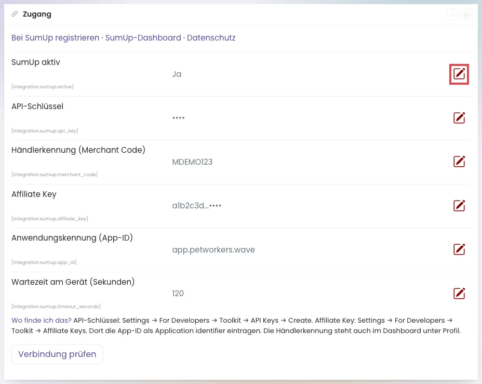The image size is (482, 384).
Task: Edit the API-Schlüssel value
Action: tap(459, 118)
